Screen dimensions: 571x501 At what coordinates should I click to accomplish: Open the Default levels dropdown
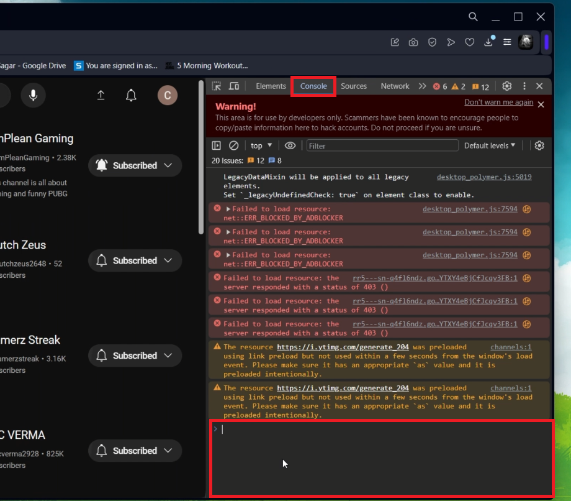[x=490, y=145]
